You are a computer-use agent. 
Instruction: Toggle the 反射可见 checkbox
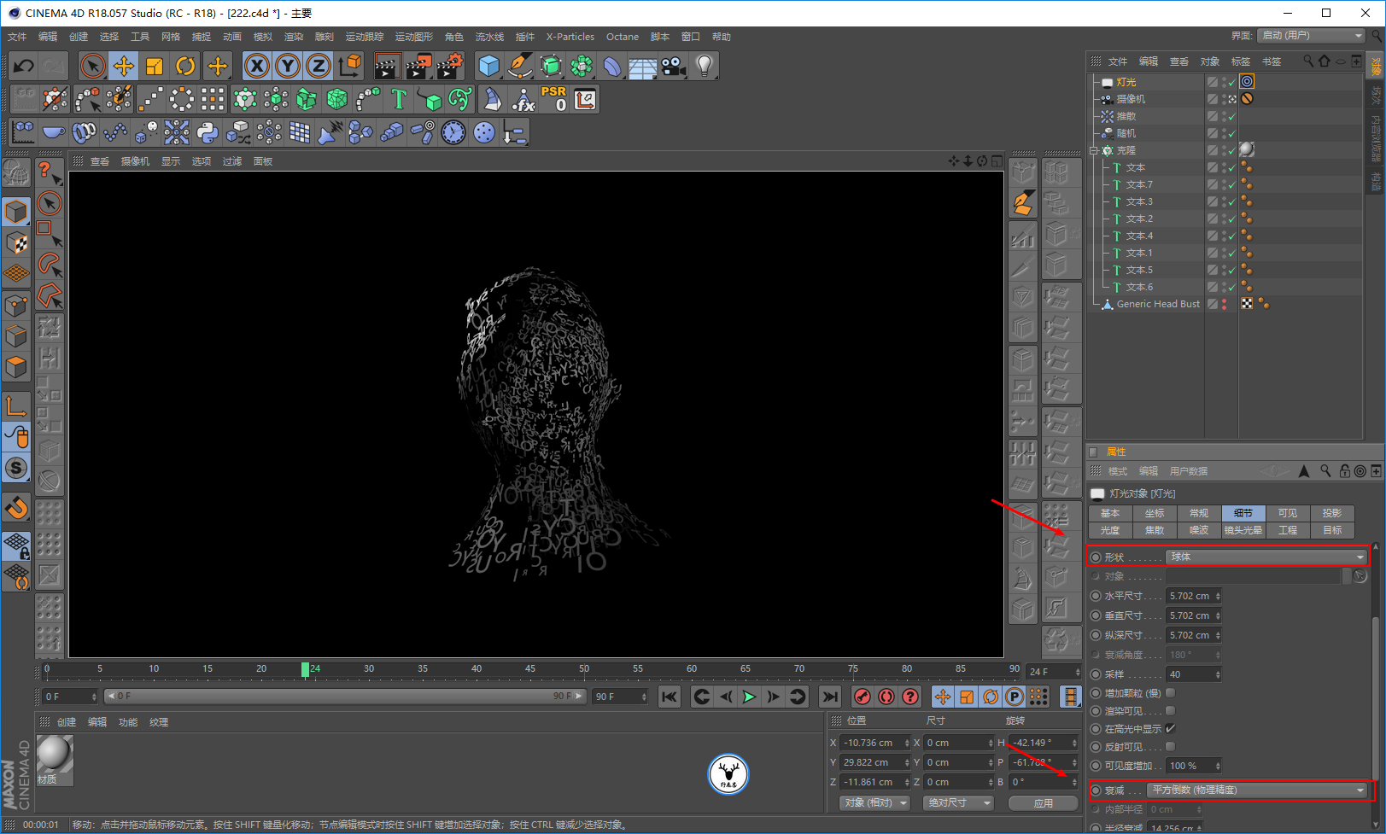pyautogui.click(x=1171, y=747)
